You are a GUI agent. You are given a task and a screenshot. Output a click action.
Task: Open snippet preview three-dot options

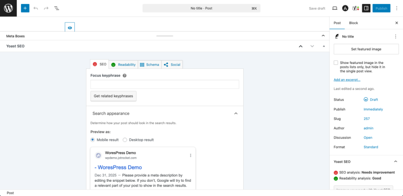(190, 155)
